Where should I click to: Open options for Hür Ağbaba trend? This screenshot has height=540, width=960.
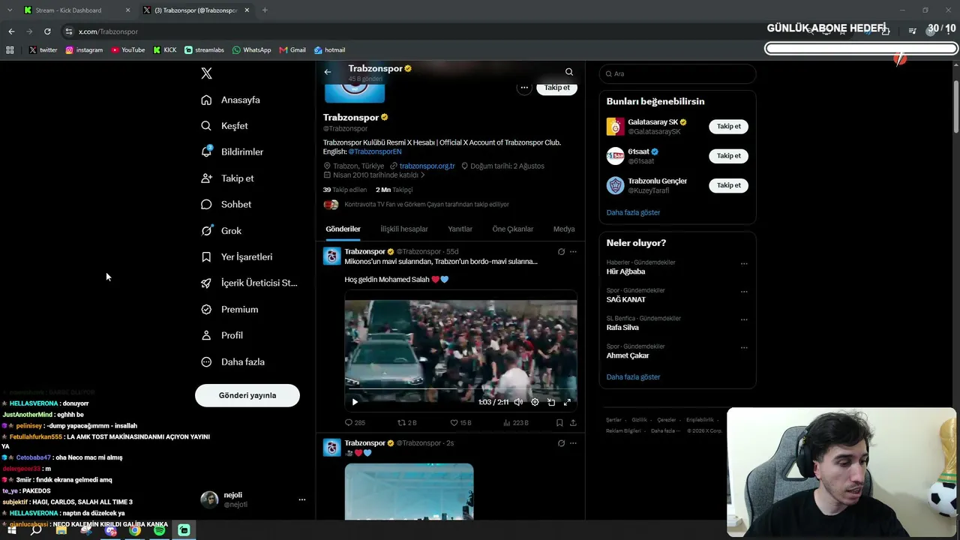(x=744, y=263)
